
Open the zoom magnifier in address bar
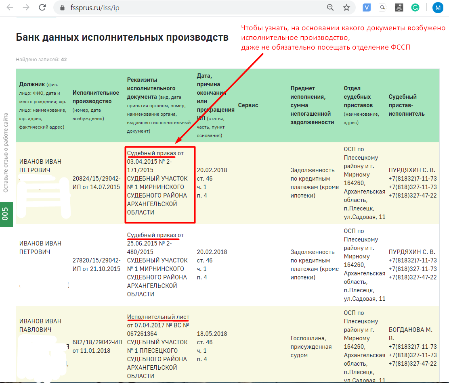(330, 8)
